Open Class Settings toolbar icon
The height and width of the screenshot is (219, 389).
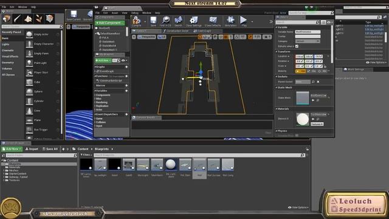point(193,21)
